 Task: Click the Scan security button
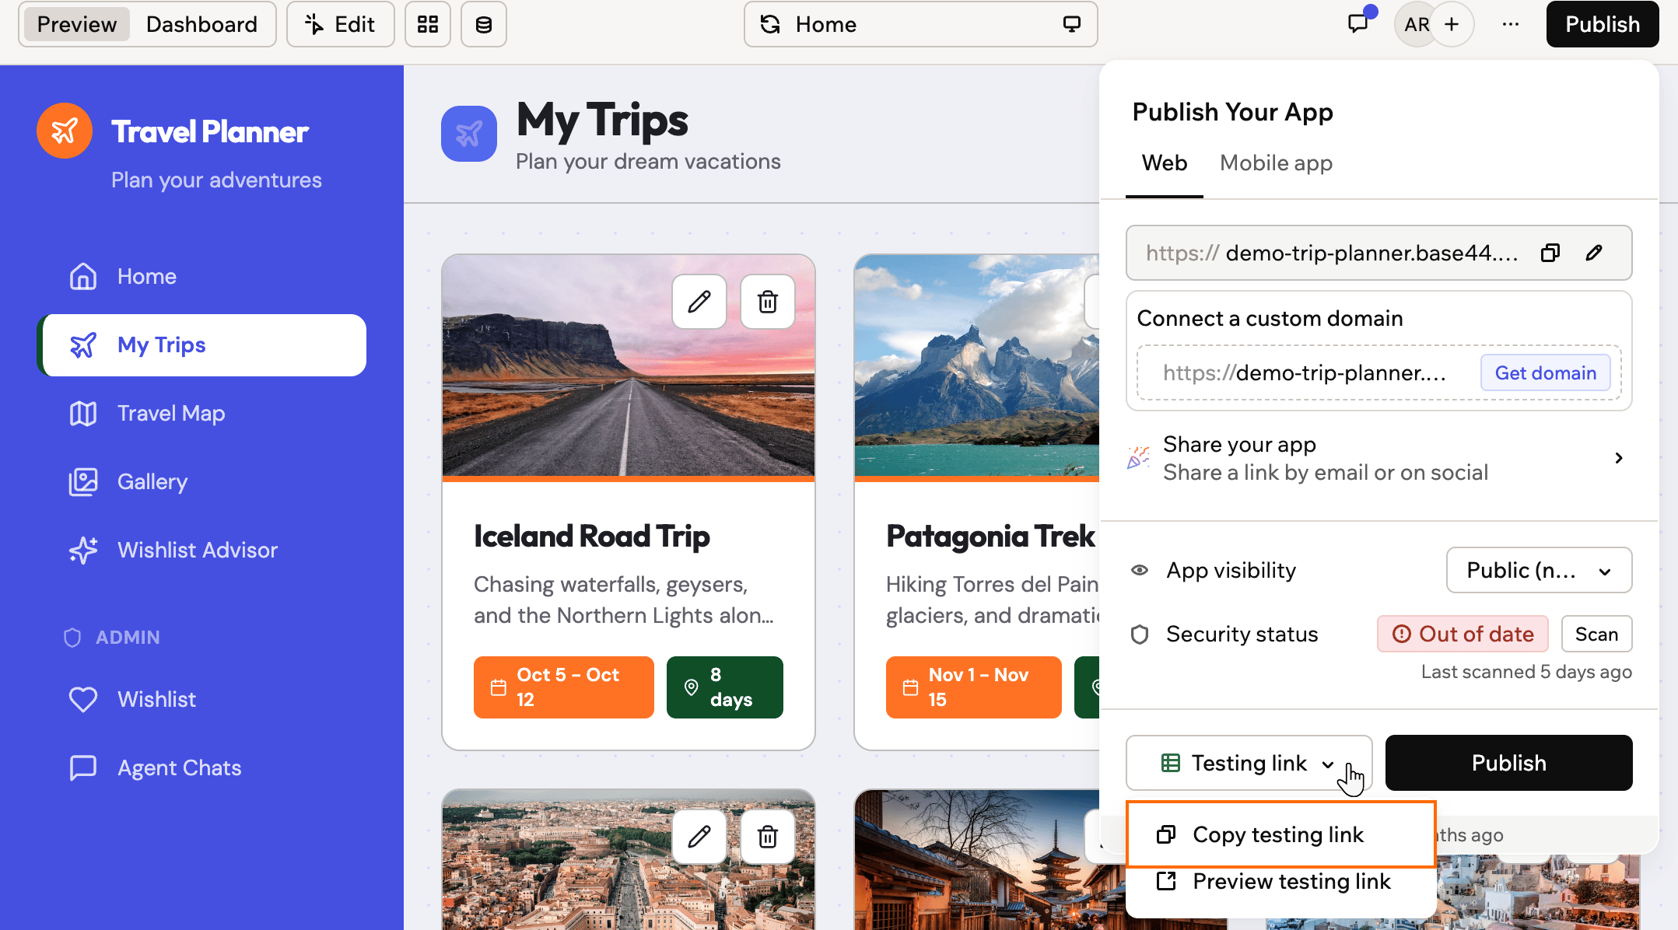(1596, 634)
